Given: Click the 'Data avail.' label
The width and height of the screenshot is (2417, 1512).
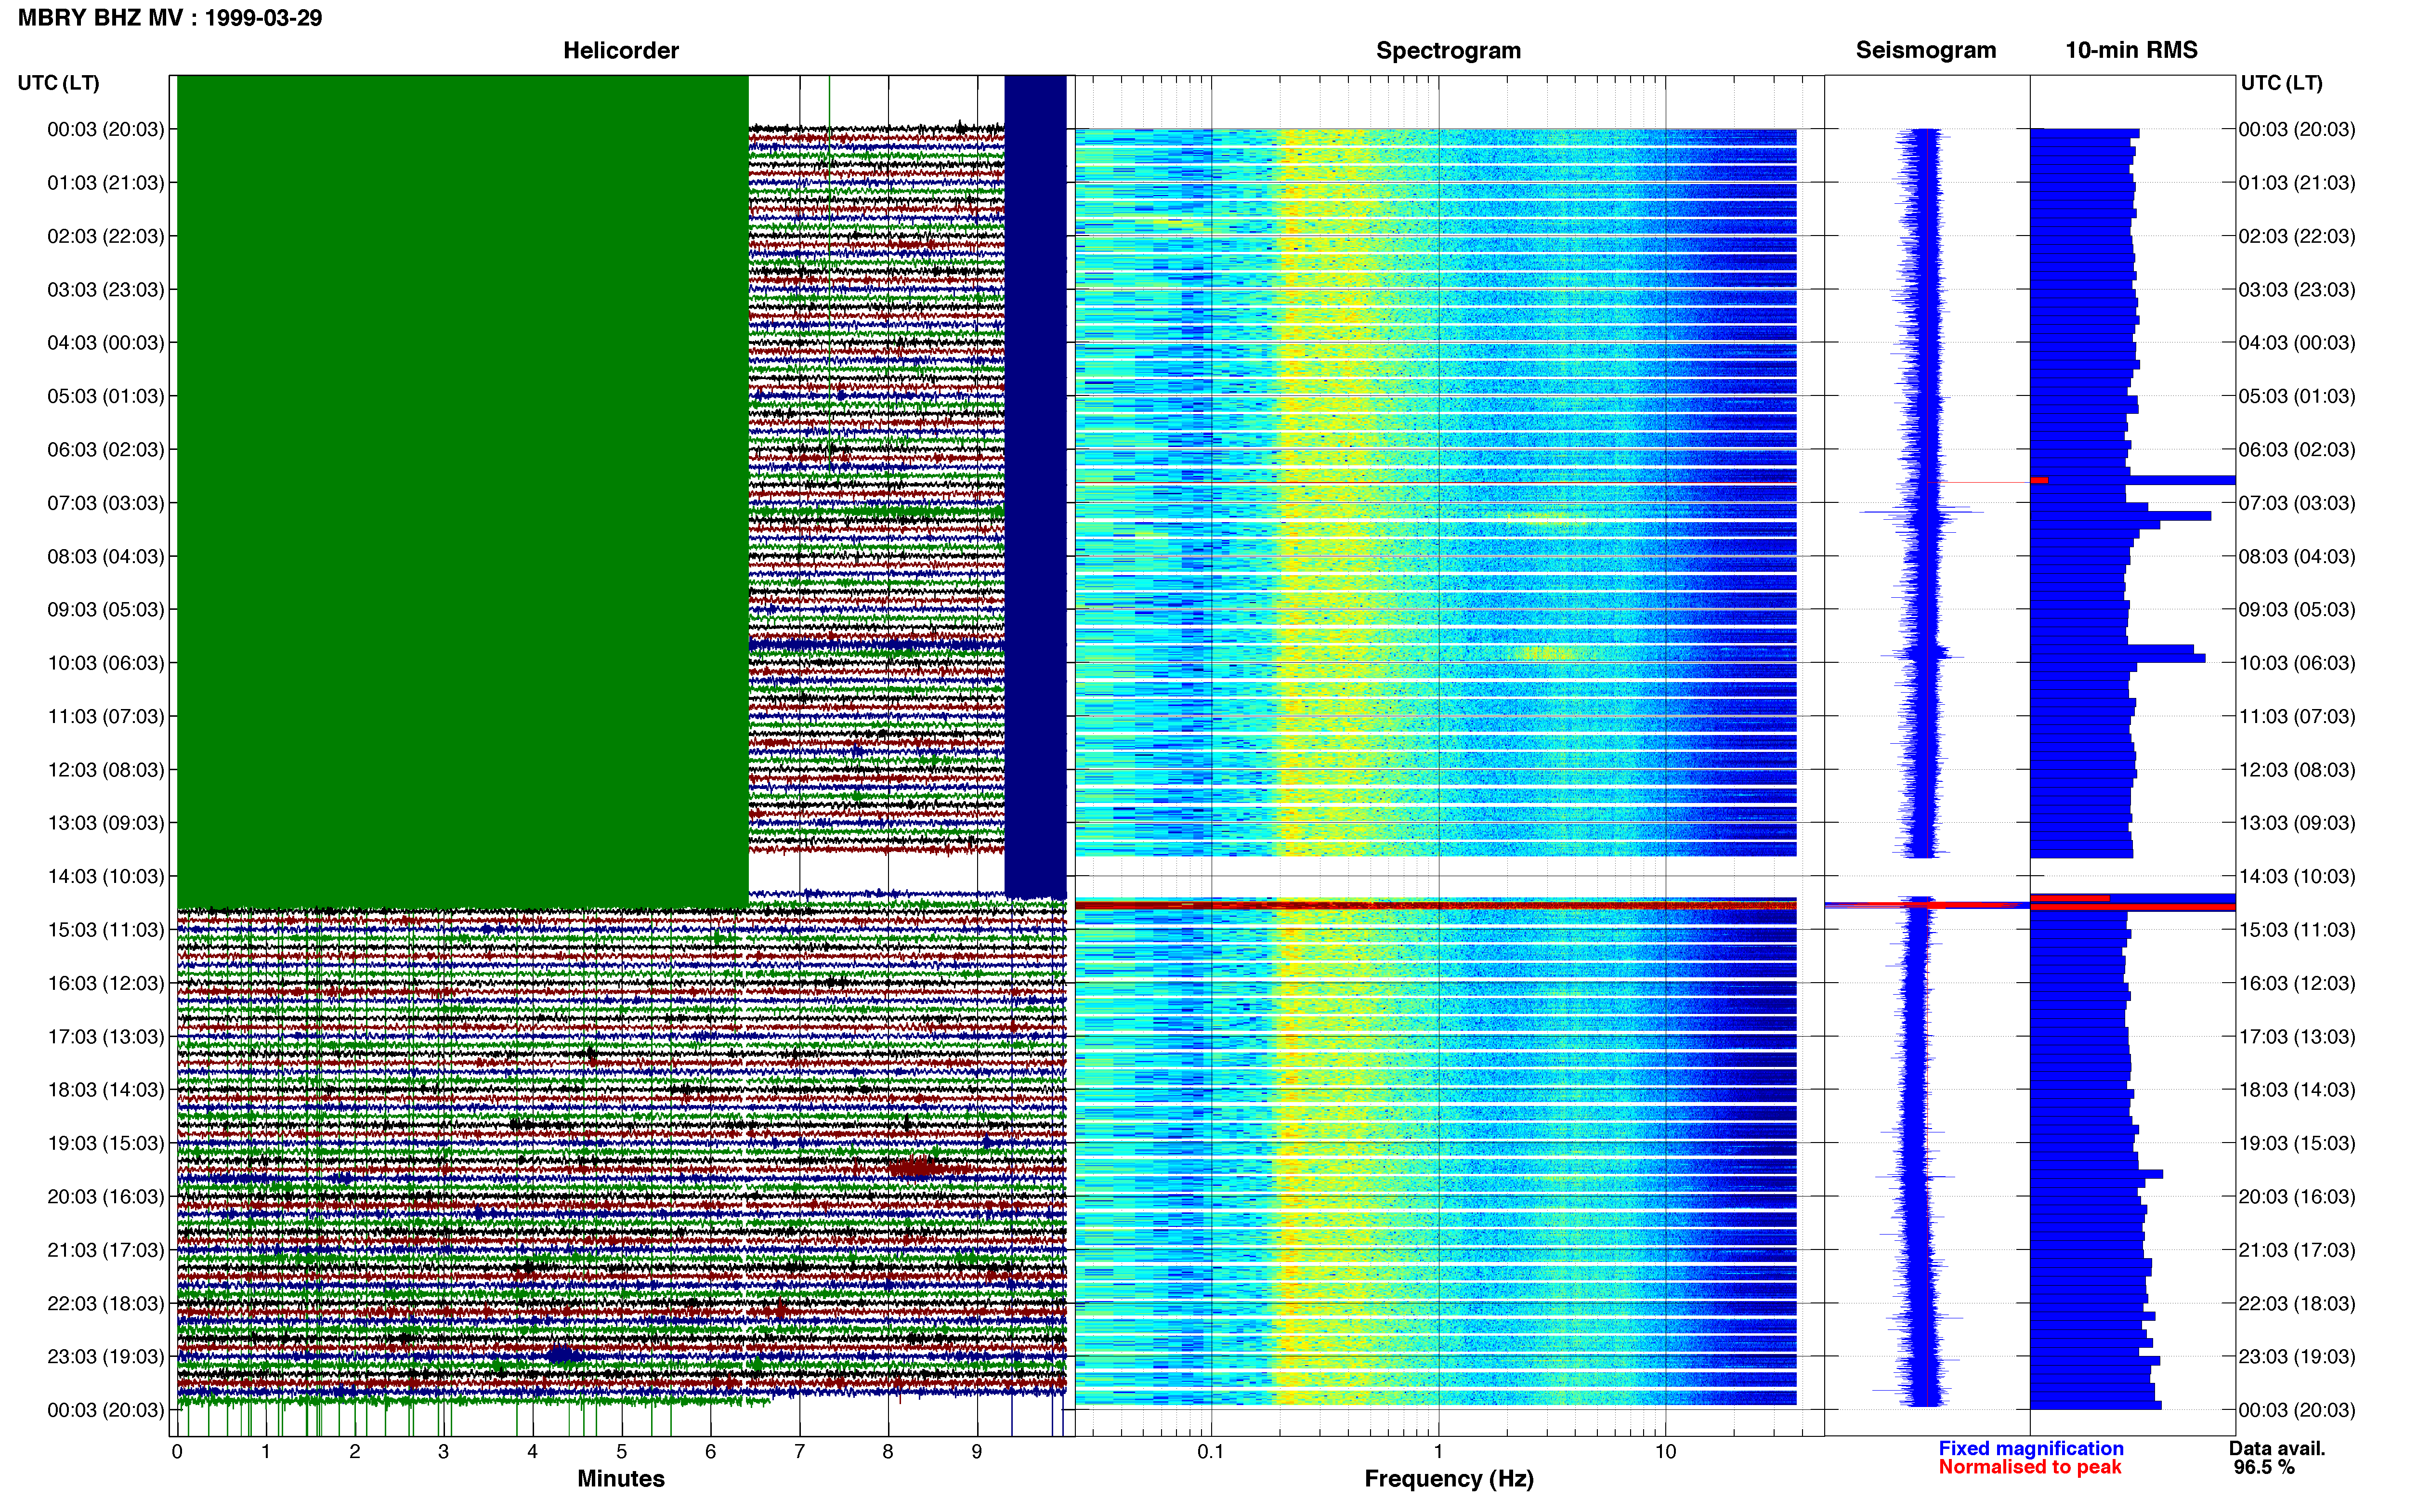Looking at the screenshot, I should pos(2277,1448).
